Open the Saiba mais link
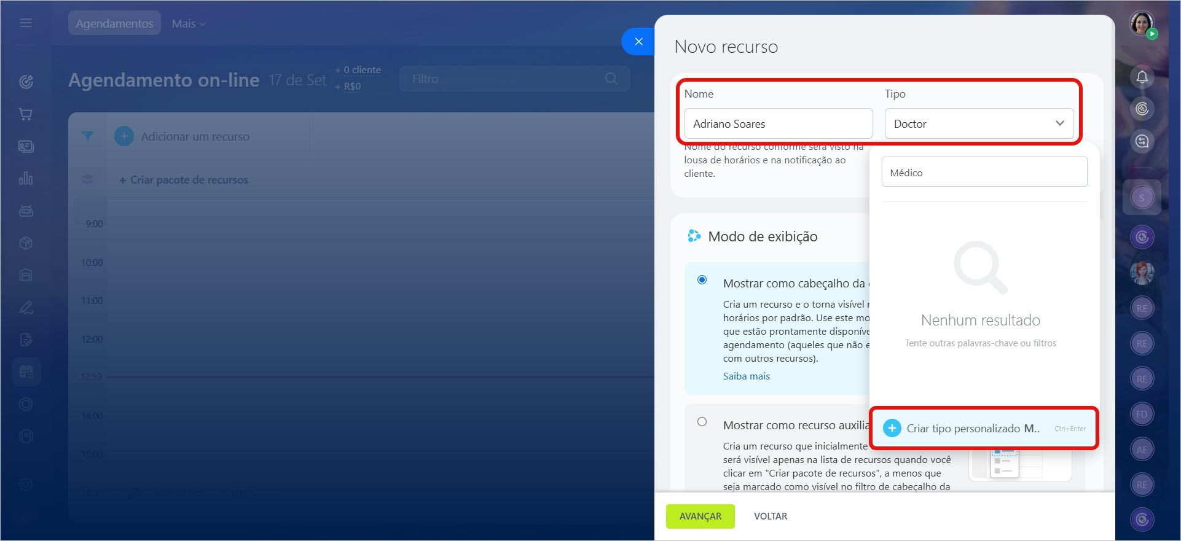Screen dimensions: 1181x541 746,376
